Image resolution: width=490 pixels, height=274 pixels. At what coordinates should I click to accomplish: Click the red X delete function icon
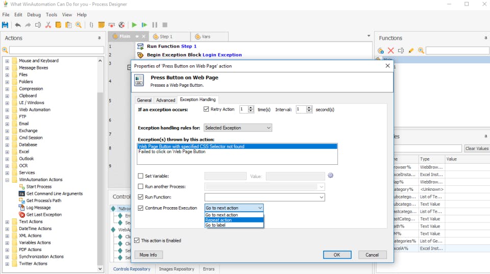tap(390, 51)
